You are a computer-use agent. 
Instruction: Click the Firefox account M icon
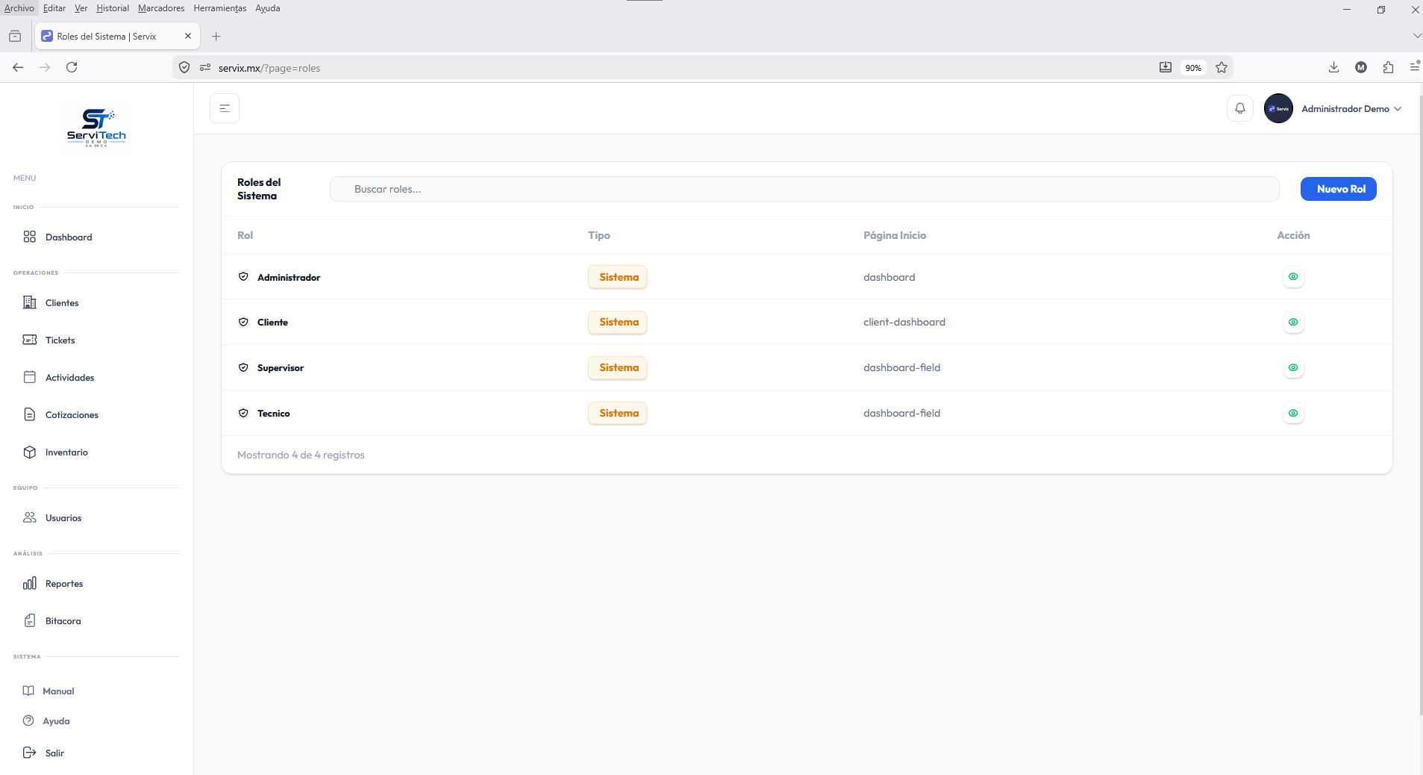[1361, 67]
